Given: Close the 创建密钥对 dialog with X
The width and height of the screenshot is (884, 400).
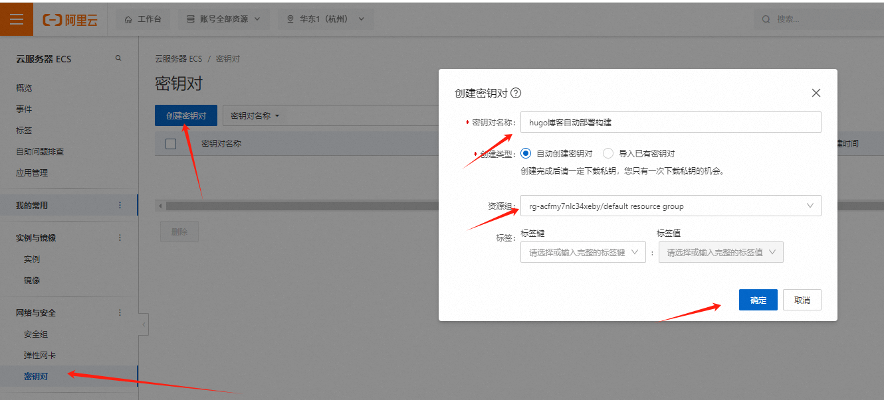Looking at the screenshot, I should click(x=816, y=94).
